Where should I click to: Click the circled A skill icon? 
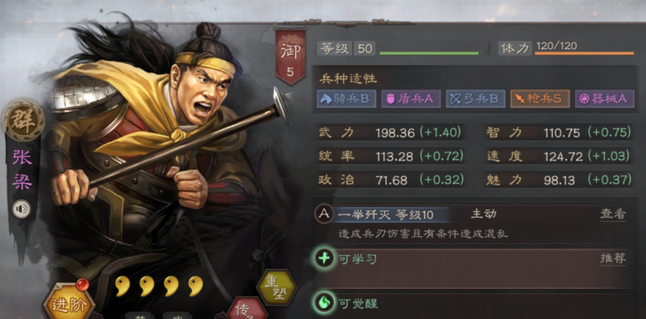coord(324,214)
